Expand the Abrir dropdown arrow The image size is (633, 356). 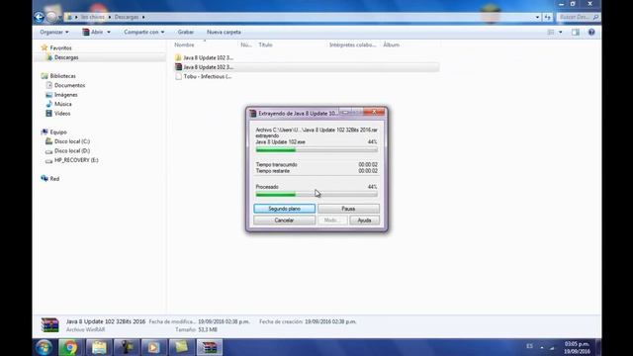(109, 32)
